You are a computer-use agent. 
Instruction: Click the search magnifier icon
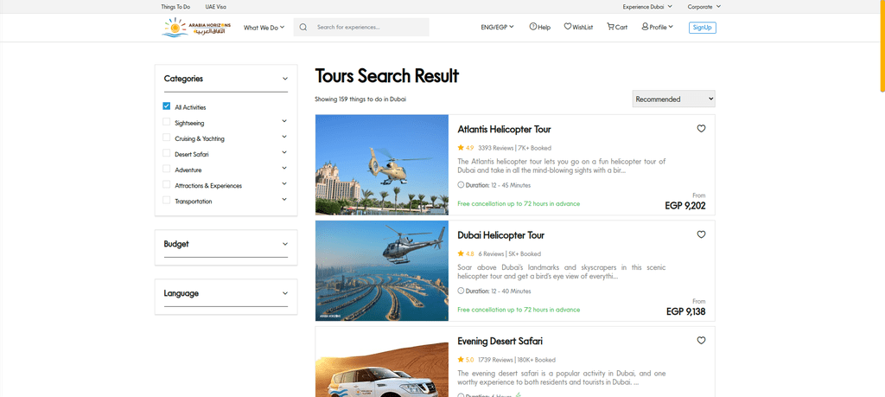(x=303, y=27)
